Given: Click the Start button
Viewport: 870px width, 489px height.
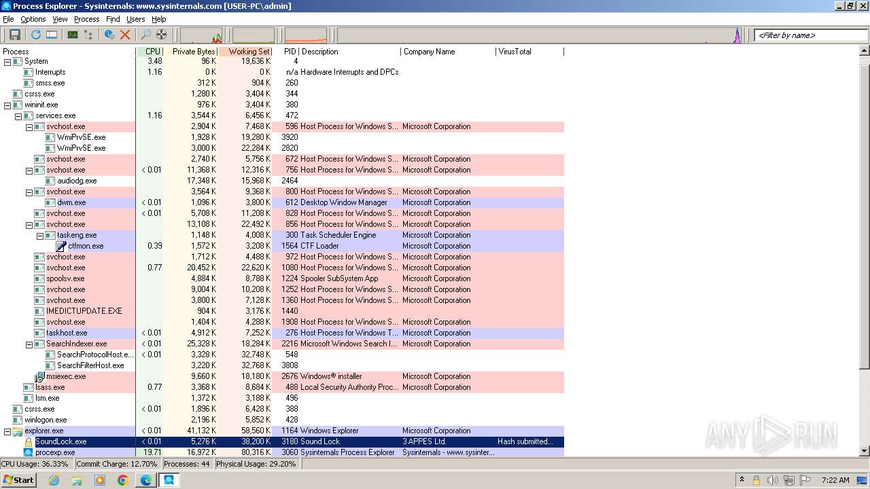Looking at the screenshot, I should 19,480.
